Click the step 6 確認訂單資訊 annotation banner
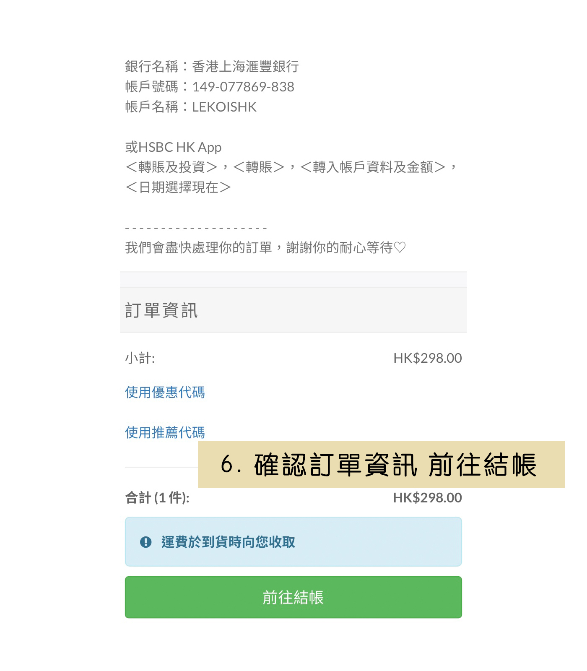The height and width of the screenshot is (671, 587). tap(381, 465)
